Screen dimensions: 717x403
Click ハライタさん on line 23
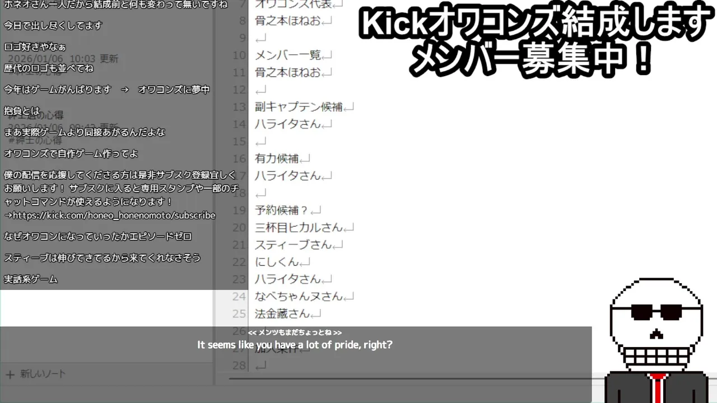288,279
